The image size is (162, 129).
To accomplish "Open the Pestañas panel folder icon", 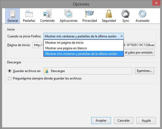I will pyautogui.click(x=29, y=14).
